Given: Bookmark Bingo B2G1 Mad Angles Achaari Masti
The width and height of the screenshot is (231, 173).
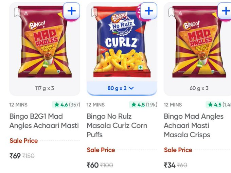Looking at the screenshot, I should pos(17,12).
